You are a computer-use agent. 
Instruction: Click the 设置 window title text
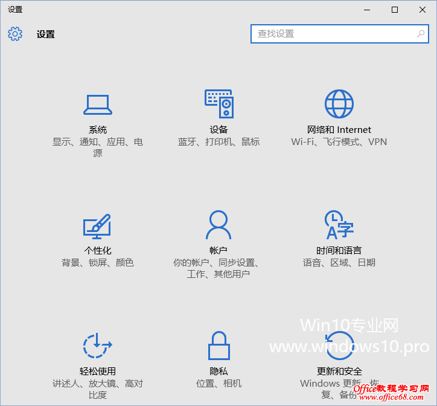coord(15,10)
